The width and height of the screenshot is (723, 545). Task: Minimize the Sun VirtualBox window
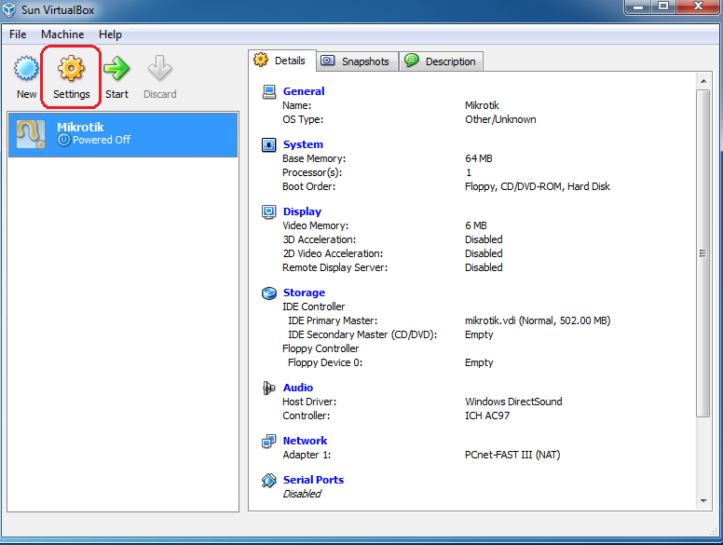pyautogui.click(x=638, y=7)
